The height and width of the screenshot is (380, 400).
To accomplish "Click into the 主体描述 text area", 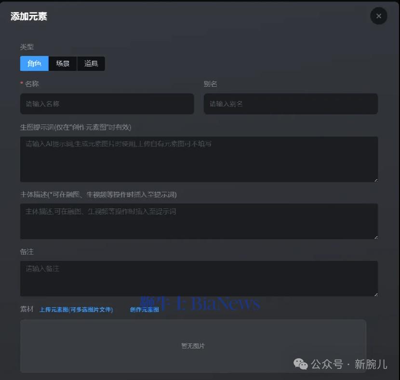I will point(199,221).
